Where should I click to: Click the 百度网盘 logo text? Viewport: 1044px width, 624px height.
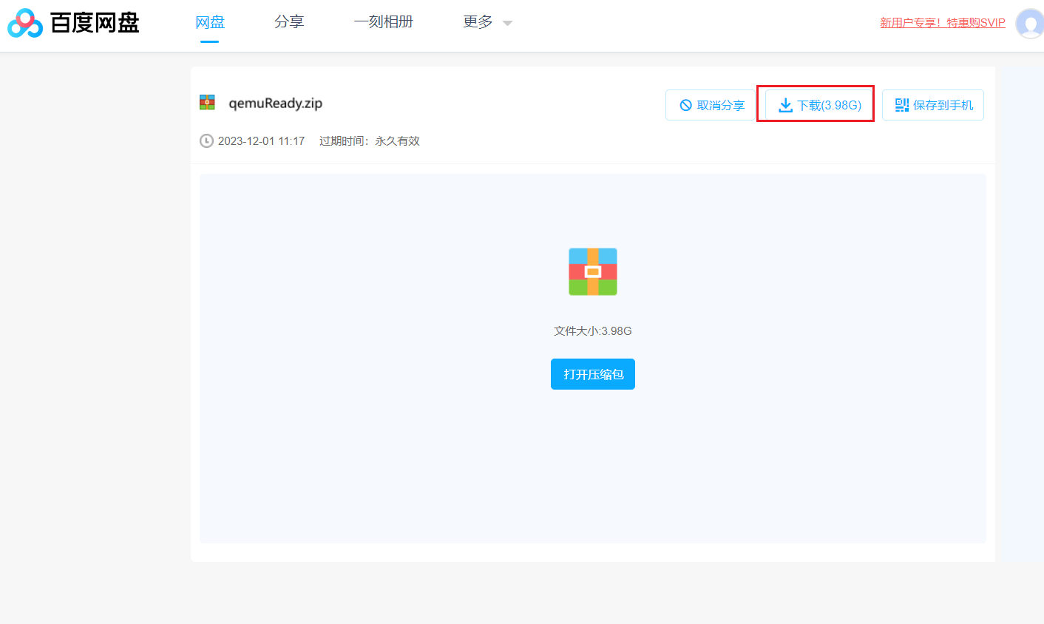[95, 23]
